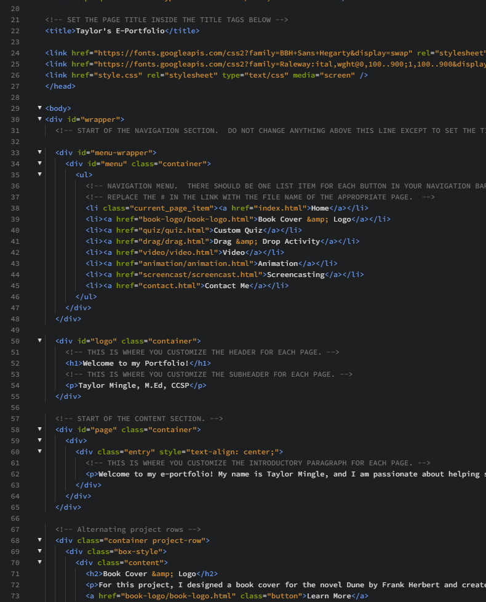Click the "REPLACE THE #" comment on line 37
Viewport: 486px width, 602px height.
click(260, 198)
